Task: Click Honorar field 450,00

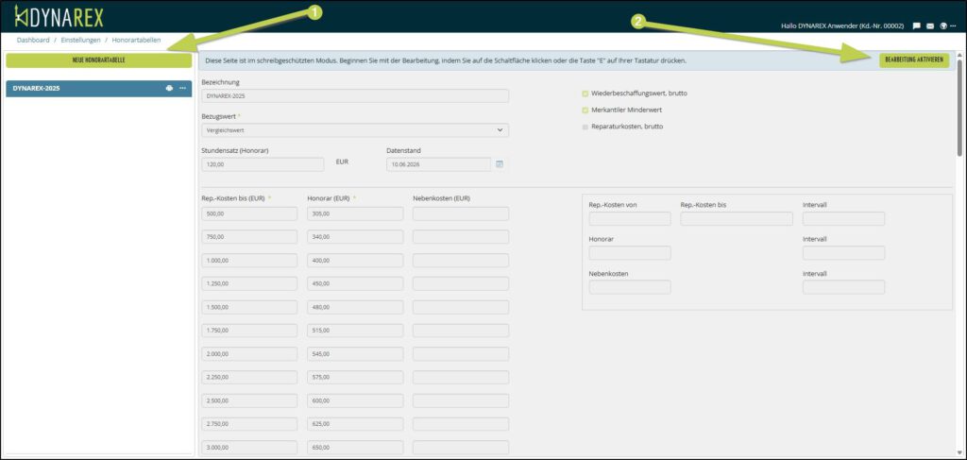Action: [x=355, y=283]
